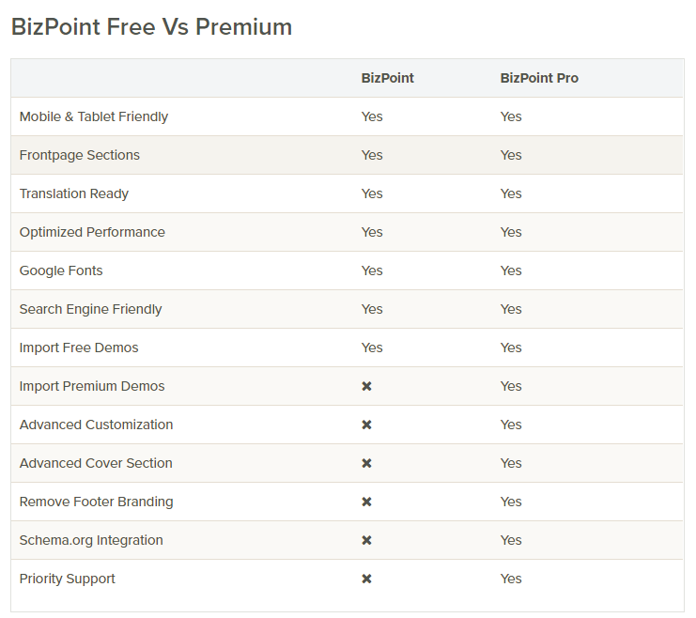Click the BizPoint Free Vs Premium heading
This screenshot has width=696, height=618.
click(x=151, y=27)
